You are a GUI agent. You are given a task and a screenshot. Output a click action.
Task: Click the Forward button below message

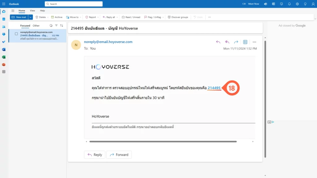[x=119, y=155]
